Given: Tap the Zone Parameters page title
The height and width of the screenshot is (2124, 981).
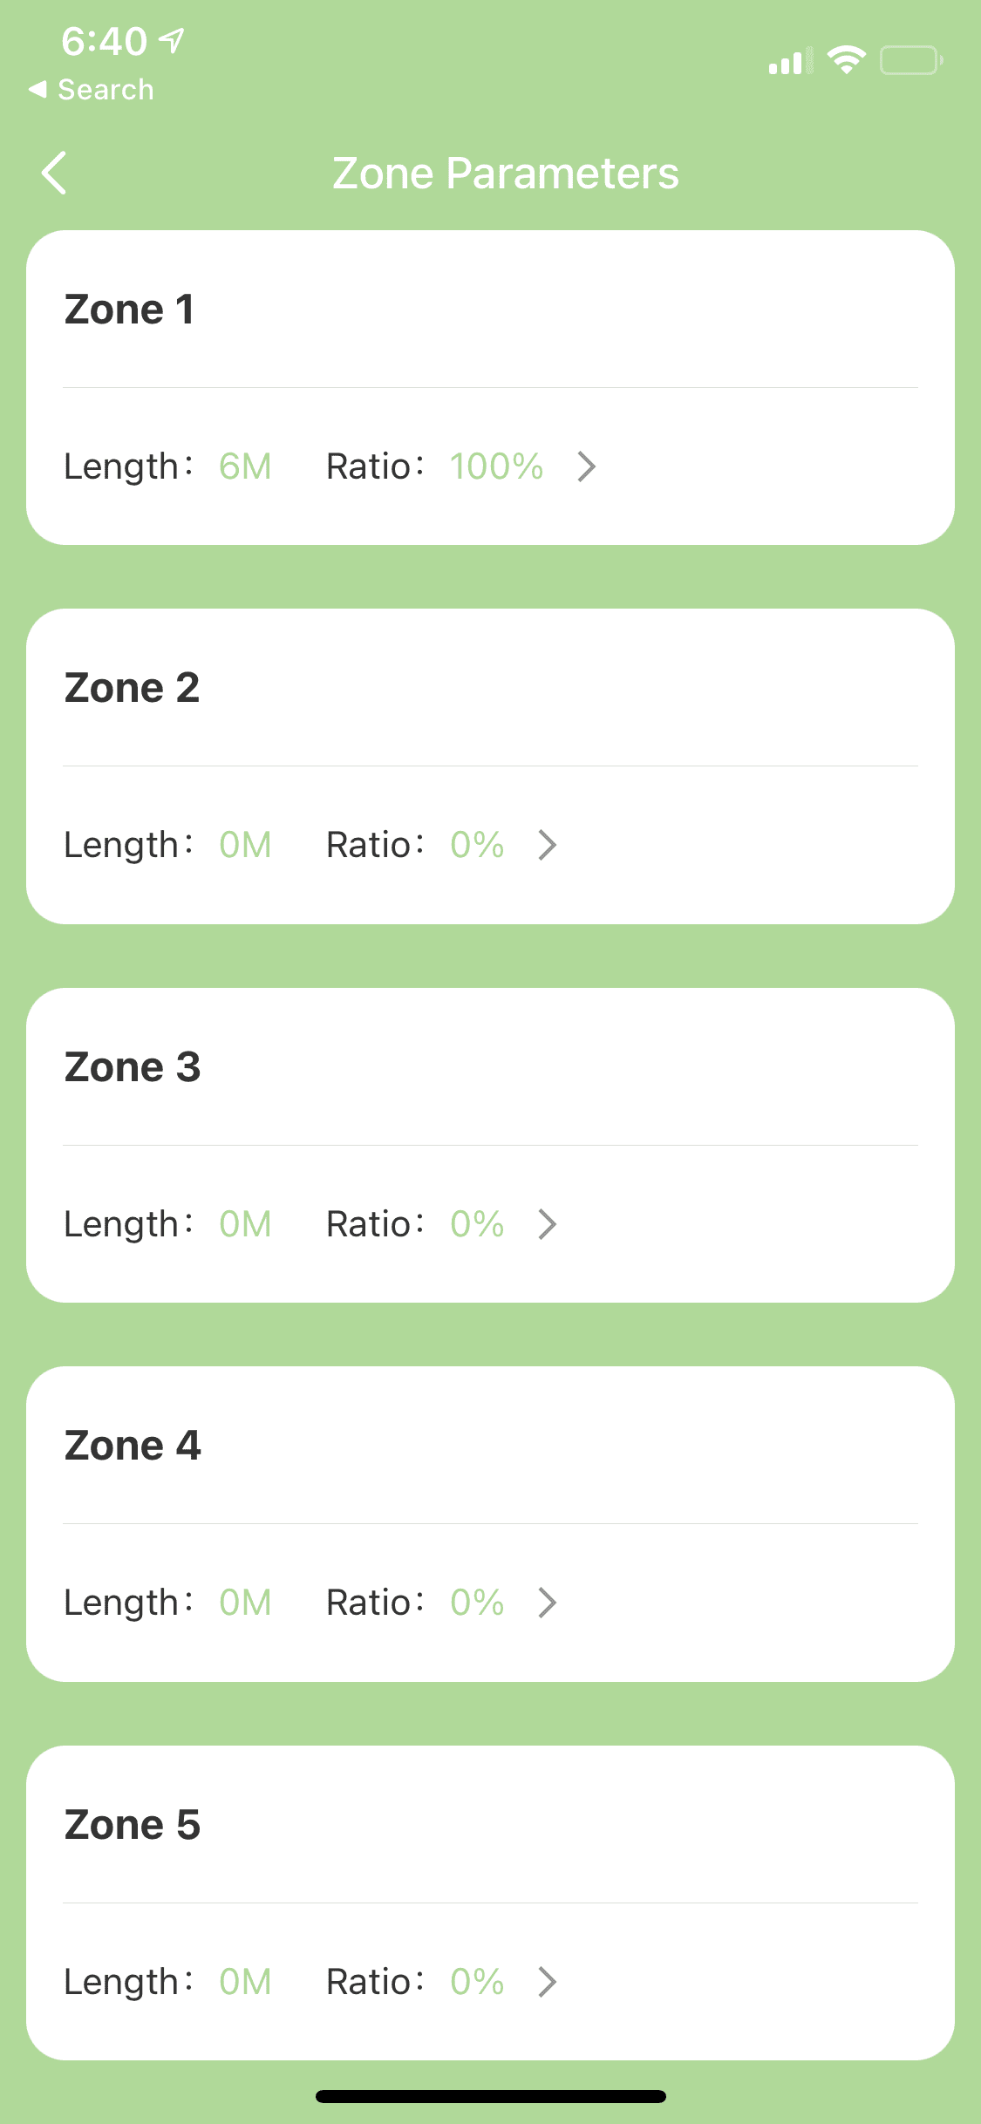Looking at the screenshot, I should click(x=505, y=173).
